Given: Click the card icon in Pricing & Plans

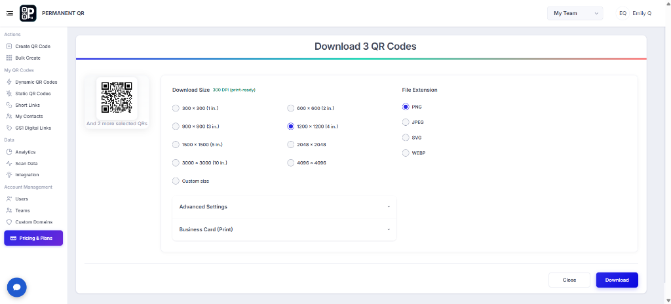Looking at the screenshot, I should (x=13, y=238).
